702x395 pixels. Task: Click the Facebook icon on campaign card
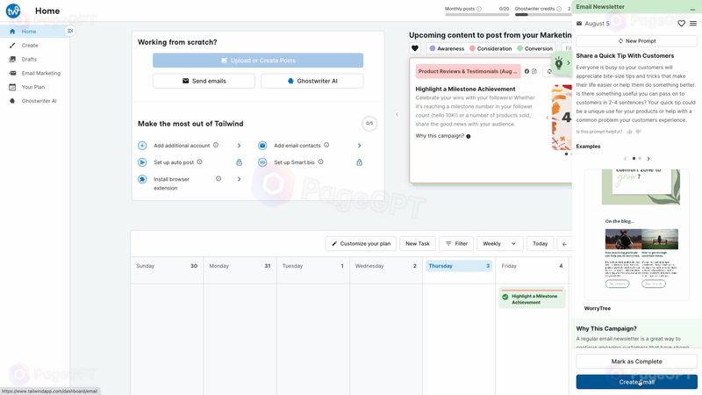tap(526, 71)
